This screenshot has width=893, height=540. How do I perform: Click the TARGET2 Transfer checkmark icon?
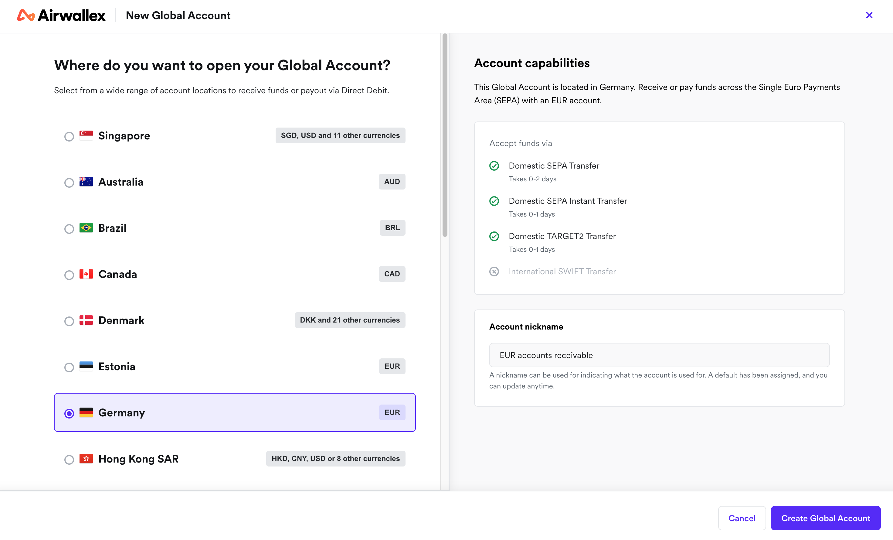coord(494,236)
